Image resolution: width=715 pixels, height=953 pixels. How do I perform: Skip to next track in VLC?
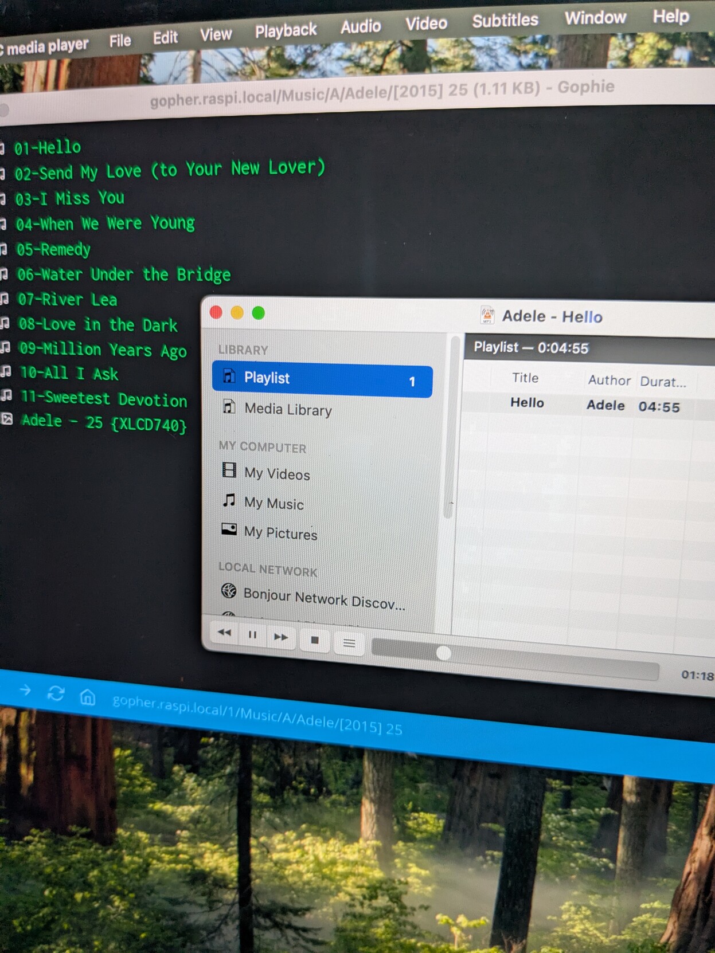pyautogui.click(x=281, y=637)
